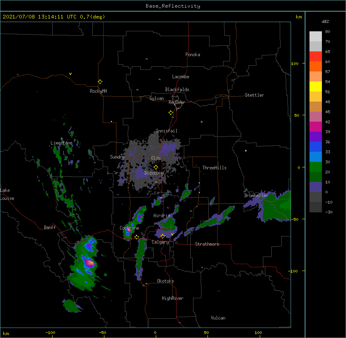Click the Sundre town label
This screenshot has height=338, width=346.
click(x=117, y=157)
